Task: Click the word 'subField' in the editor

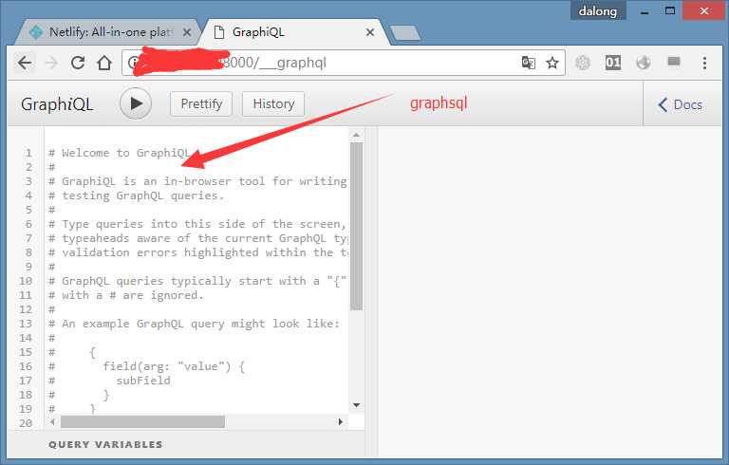Action: click(143, 381)
